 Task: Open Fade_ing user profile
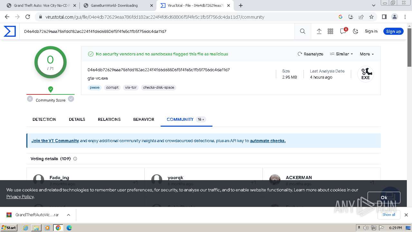59,178
